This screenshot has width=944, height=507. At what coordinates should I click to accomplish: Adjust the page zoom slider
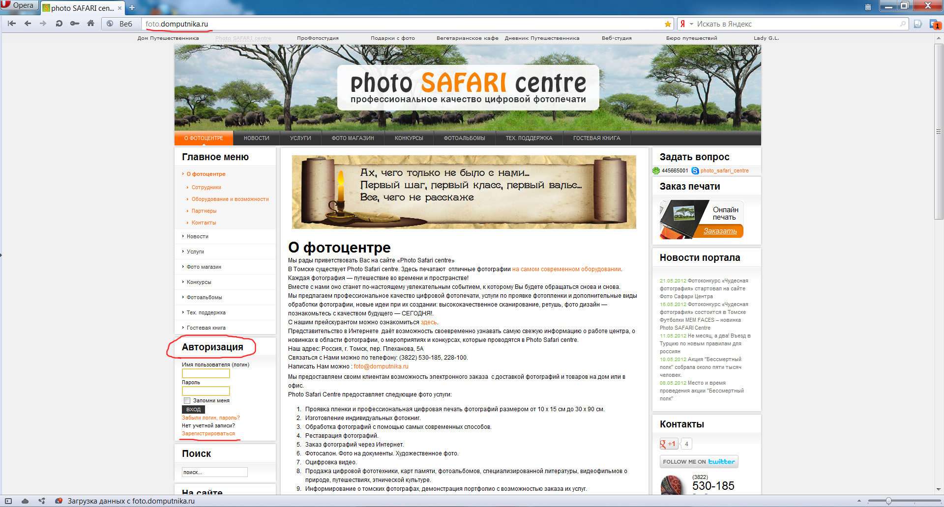click(x=888, y=501)
